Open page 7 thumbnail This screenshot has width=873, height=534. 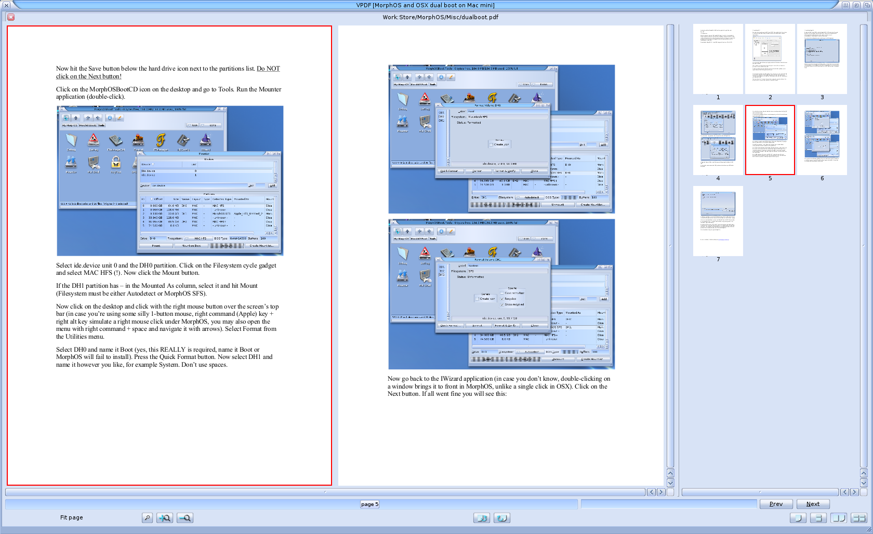tap(718, 221)
